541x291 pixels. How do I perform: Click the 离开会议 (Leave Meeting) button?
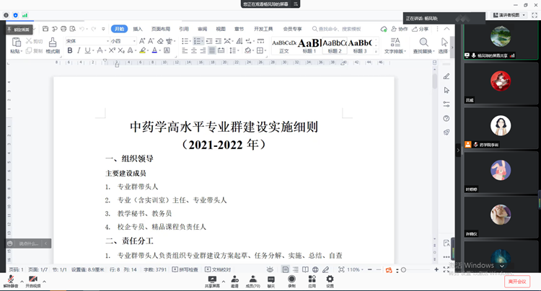point(517,282)
